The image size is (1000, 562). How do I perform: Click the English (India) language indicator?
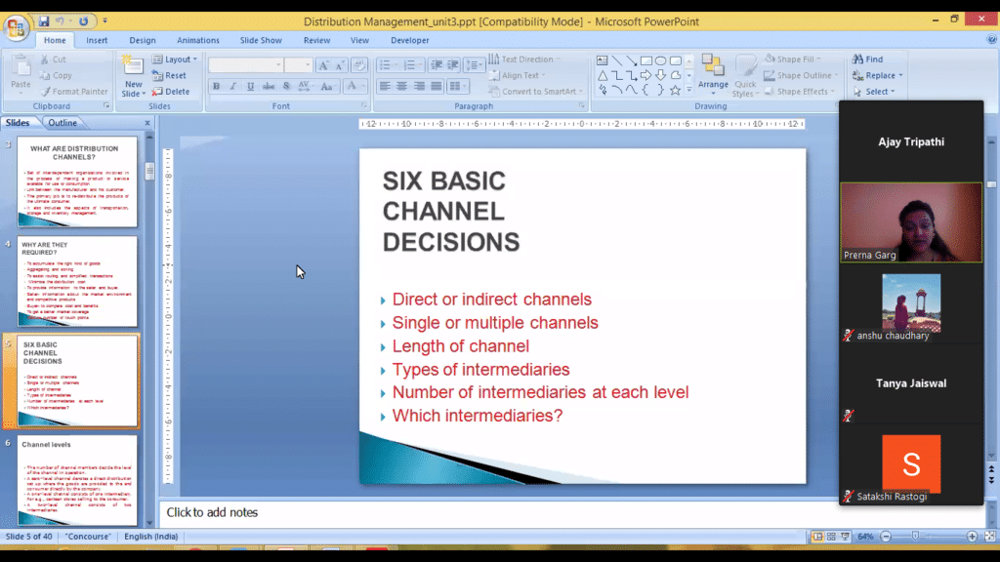coord(150,537)
